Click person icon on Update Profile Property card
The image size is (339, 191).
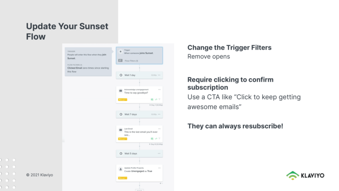click(x=121, y=169)
